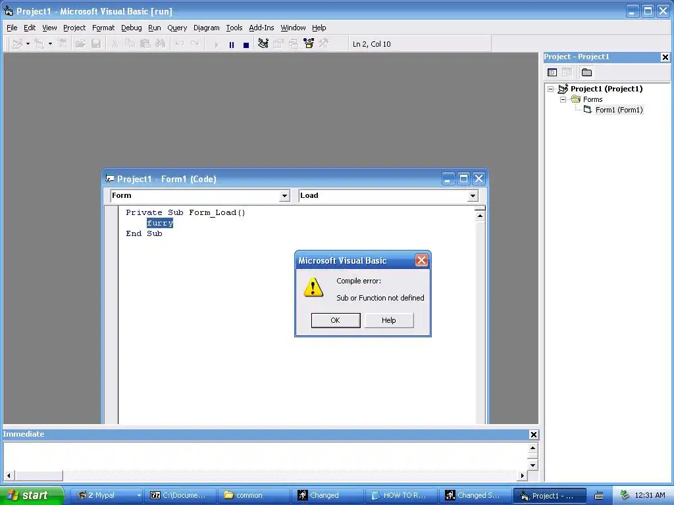Click the Add Form toolbar icon

(x=39, y=44)
